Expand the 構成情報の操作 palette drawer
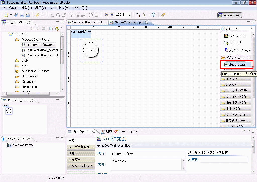Screen dimensions: 257x182 (x=235, y=103)
